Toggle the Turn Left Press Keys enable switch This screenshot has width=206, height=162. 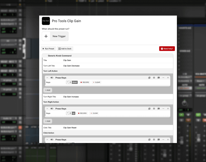[52, 78]
